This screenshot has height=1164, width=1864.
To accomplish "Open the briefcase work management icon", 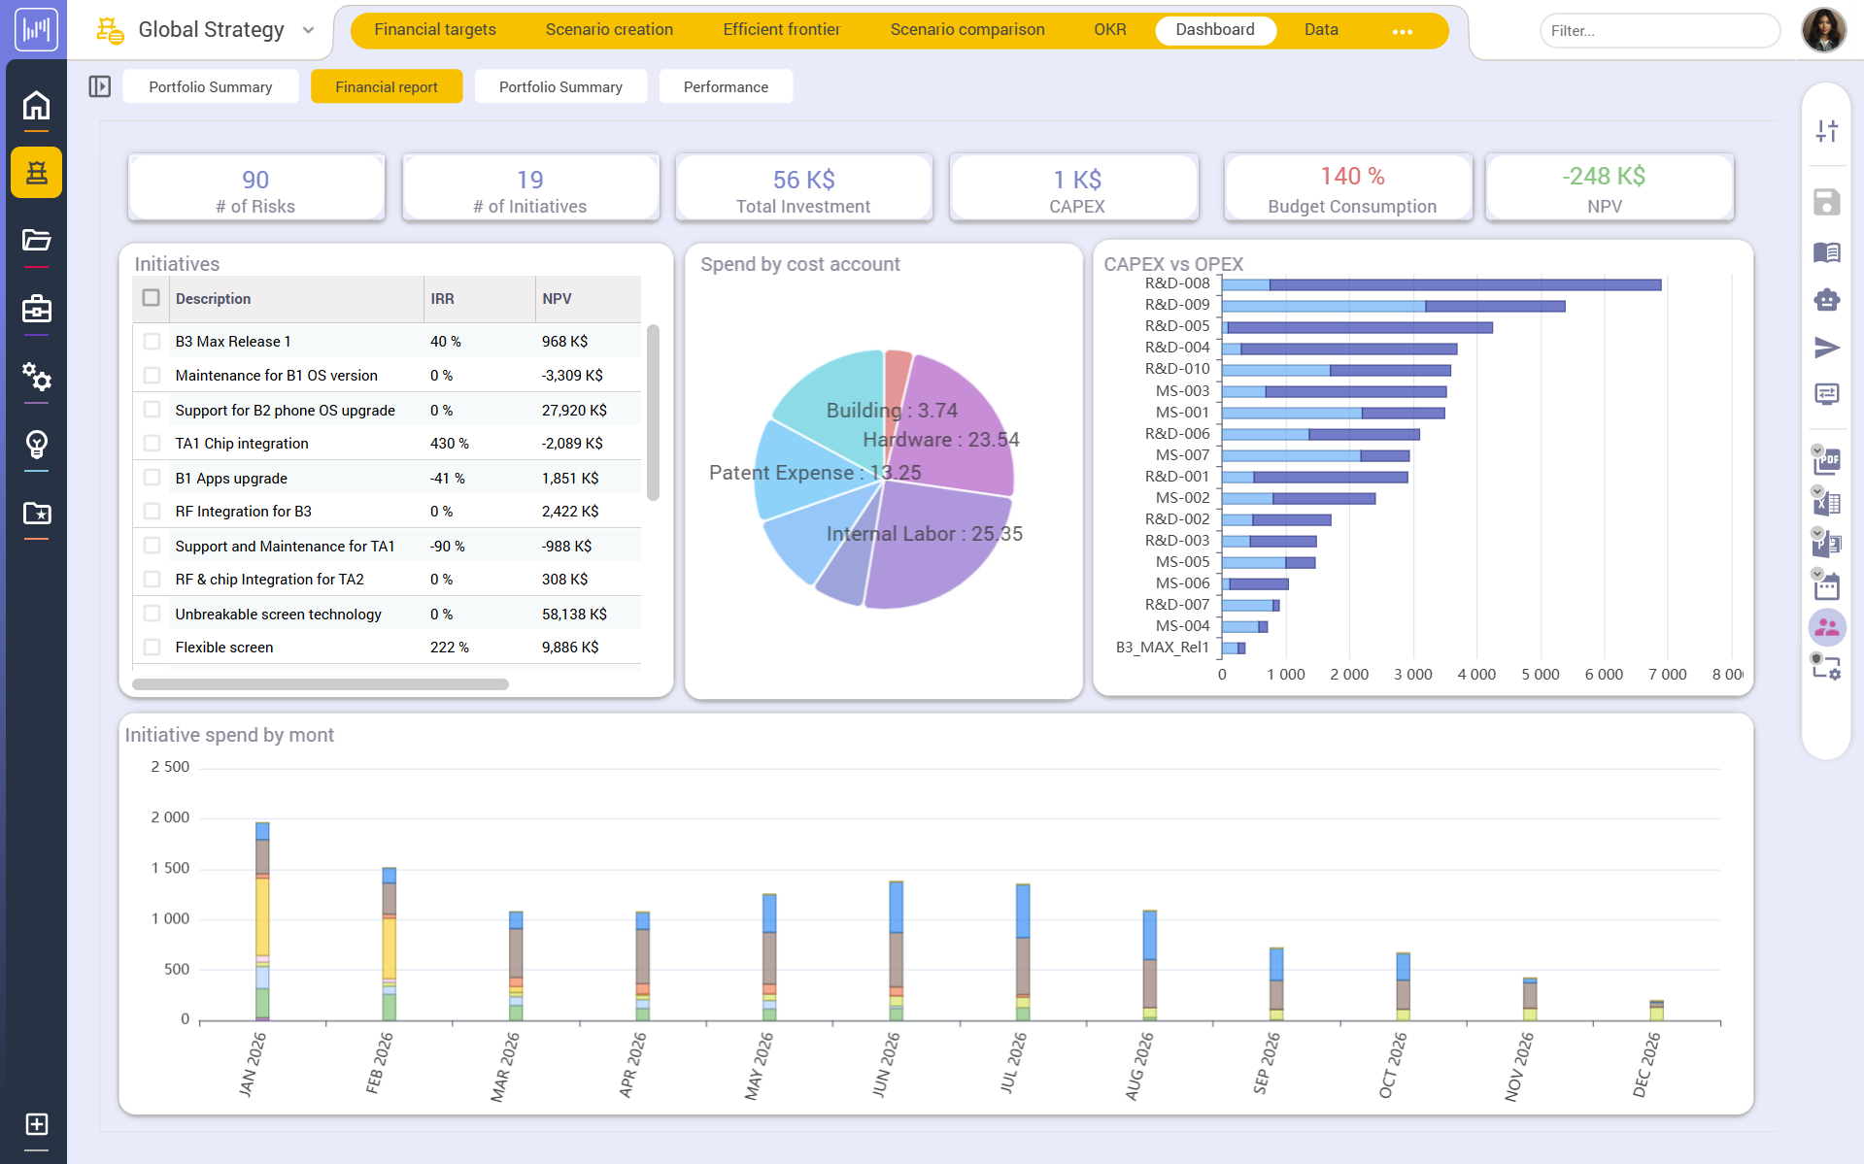I will (x=36, y=309).
